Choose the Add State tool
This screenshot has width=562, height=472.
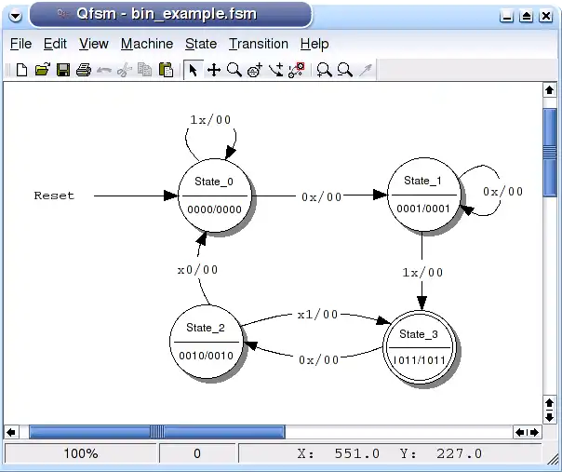coord(254,70)
